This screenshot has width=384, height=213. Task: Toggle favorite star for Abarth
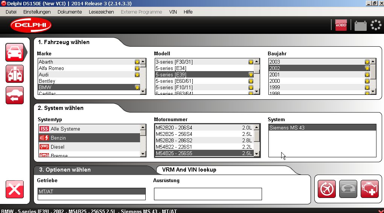tap(137, 62)
